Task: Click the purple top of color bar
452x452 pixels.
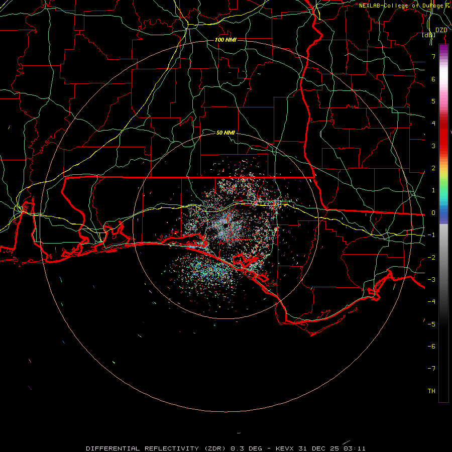Action: coord(443,49)
